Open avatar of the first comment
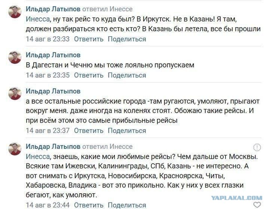The height and width of the screenshot is (209, 272). [15, 12]
